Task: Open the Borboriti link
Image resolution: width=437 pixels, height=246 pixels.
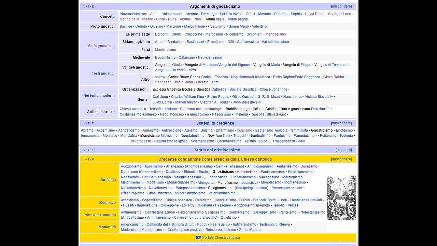Action: [x=161, y=34]
